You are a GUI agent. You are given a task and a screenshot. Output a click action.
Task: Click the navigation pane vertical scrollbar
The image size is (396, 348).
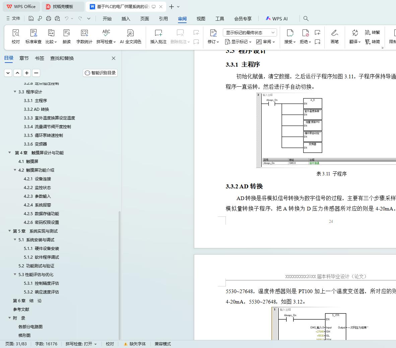pyautogui.click(x=120, y=275)
